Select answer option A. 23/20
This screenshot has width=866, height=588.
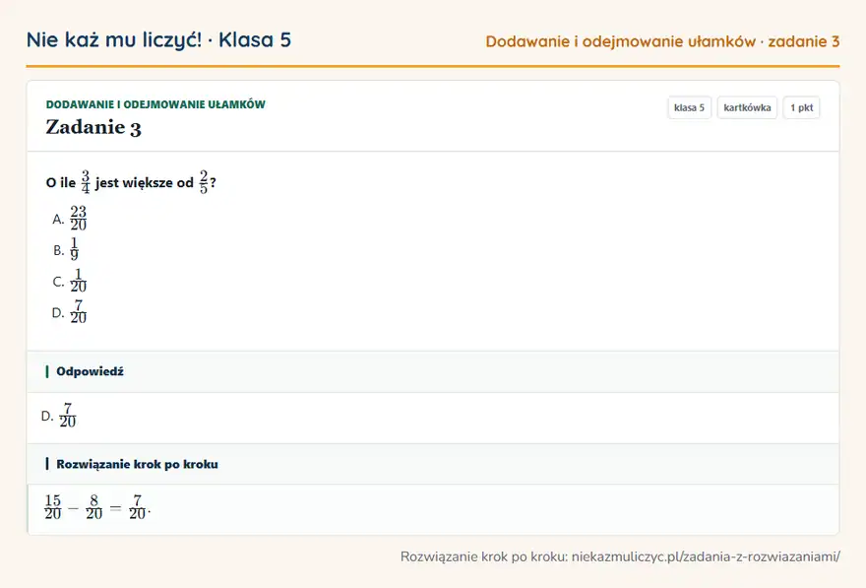pyautogui.click(x=70, y=219)
